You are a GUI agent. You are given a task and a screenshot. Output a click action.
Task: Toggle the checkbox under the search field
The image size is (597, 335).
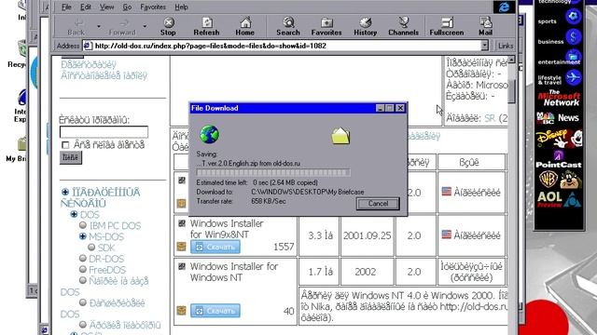(x=65, y=145)
